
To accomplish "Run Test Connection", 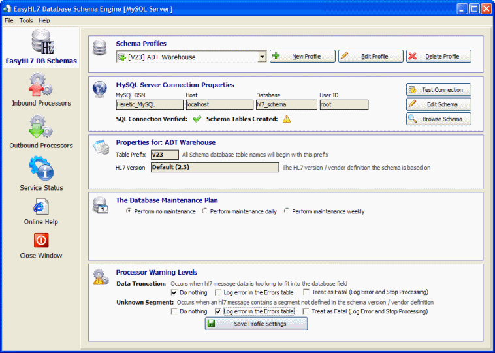I will [x=438, y=89].
